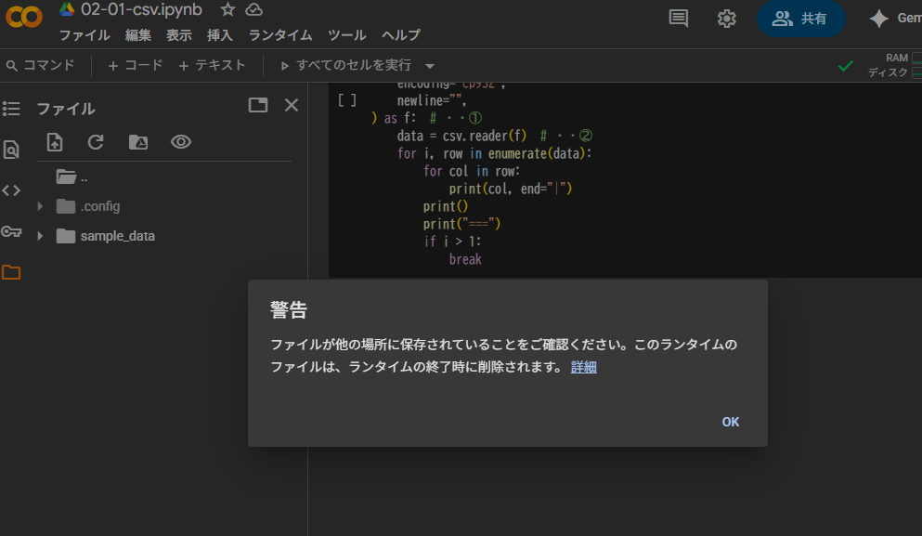
Task: Star the notebook 02-01-csv.ipynb
Action: coord(227,9)
